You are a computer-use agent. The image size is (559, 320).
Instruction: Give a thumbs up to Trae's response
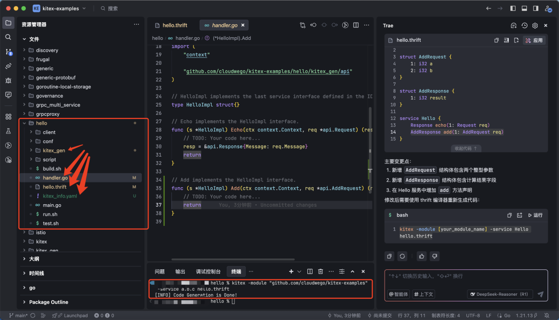point(422,256)
